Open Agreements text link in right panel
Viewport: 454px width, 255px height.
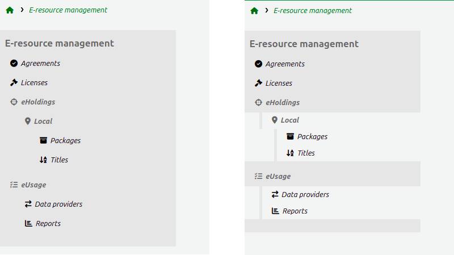click(x=285, y=64)
